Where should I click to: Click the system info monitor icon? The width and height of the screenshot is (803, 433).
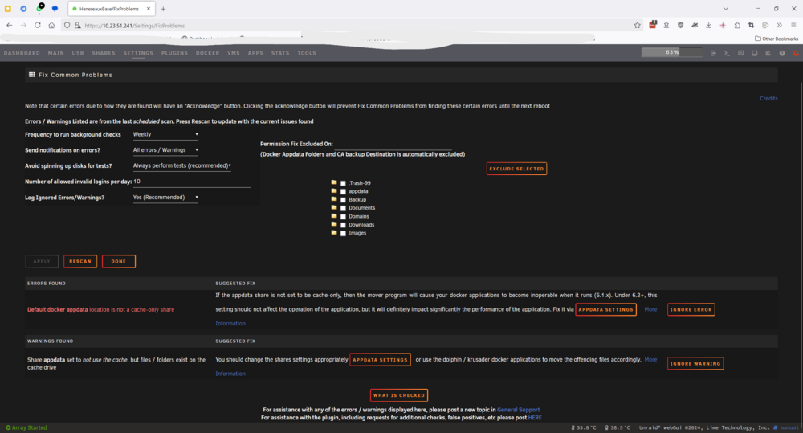(x=754, y=53)
